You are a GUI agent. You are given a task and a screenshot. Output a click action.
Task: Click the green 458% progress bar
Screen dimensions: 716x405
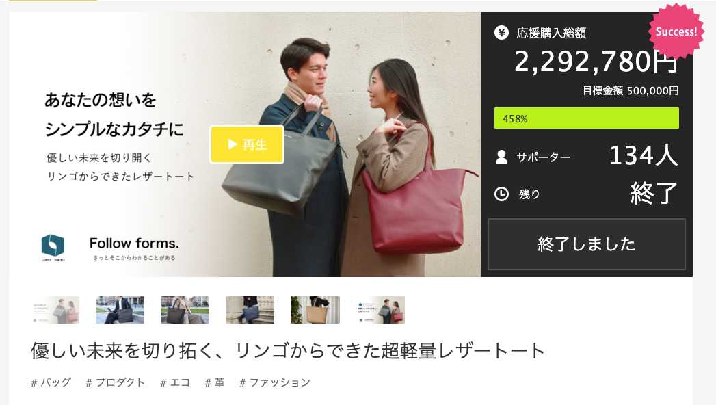(x=586, y=118)
